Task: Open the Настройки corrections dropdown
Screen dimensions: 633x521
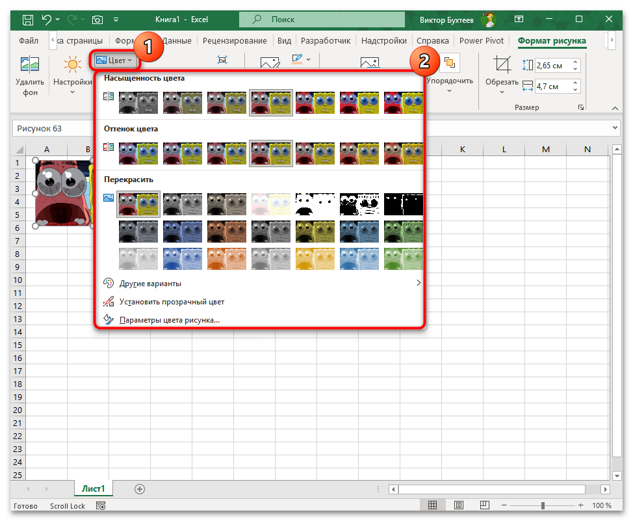Action: [x=73, y=76]
